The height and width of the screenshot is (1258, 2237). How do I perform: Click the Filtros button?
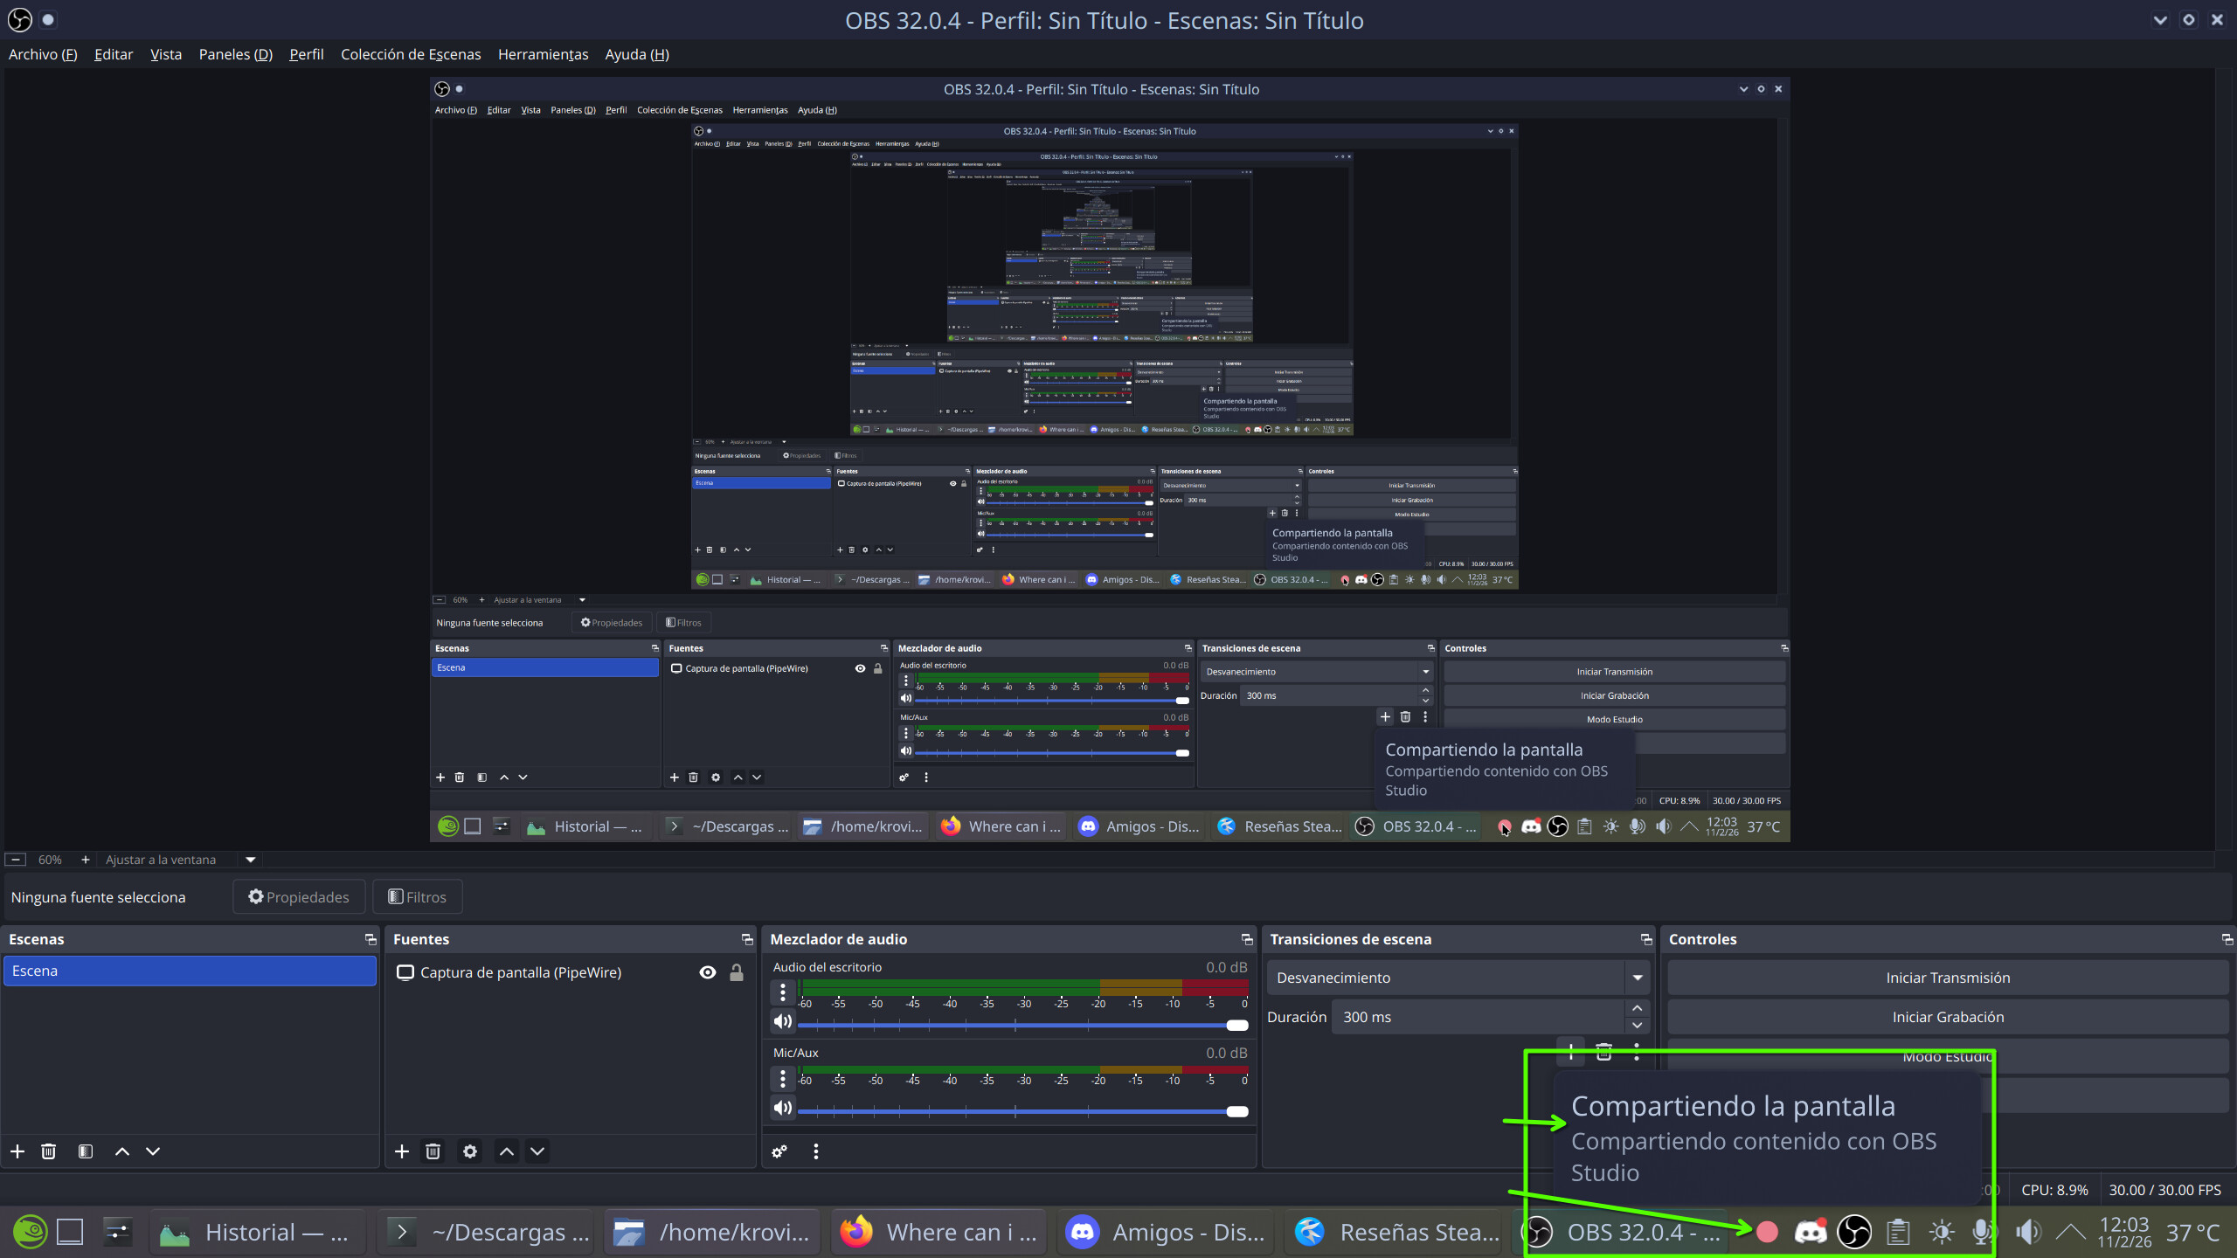point(417,897)
